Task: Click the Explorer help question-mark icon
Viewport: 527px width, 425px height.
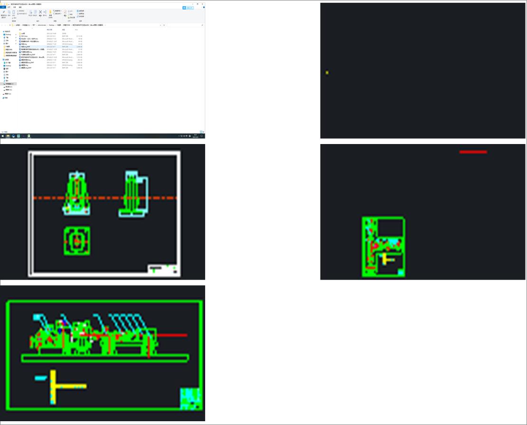Action: tap(204, 7)
